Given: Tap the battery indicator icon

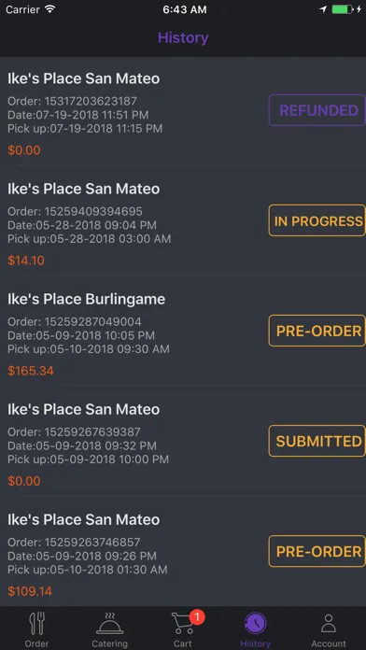Looking at the screenshot, I should click(x=343, y=9).
